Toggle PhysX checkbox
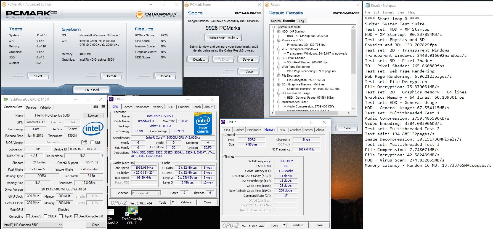The image size is (493, 229). click(61, 216)
